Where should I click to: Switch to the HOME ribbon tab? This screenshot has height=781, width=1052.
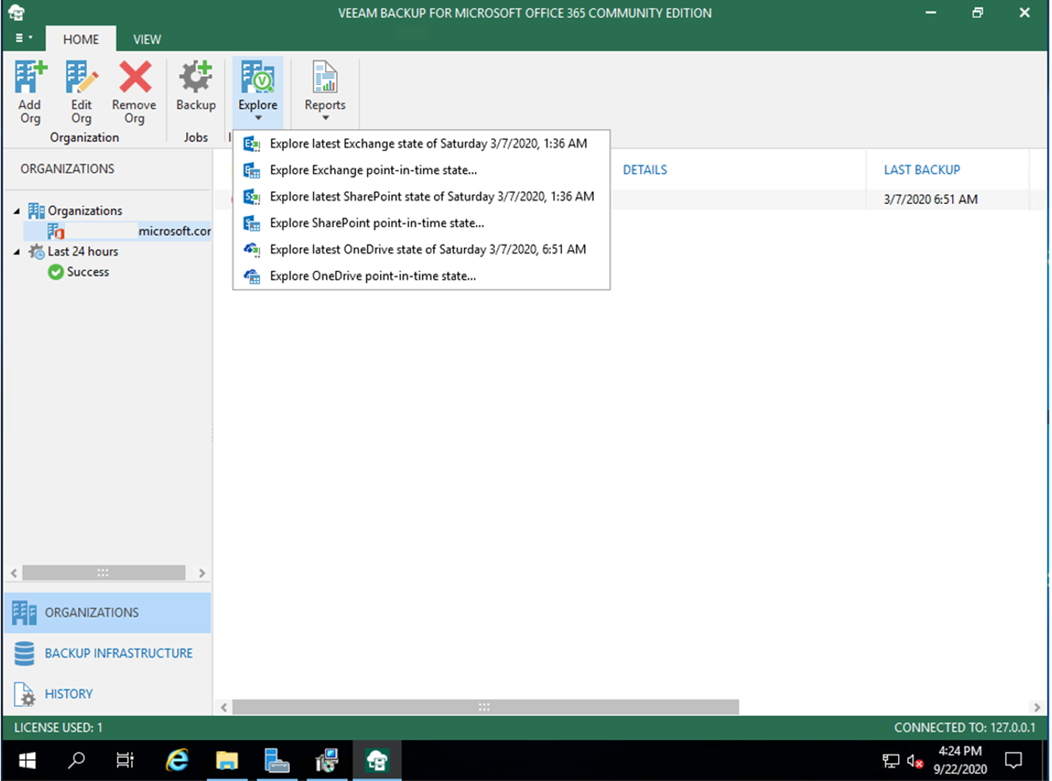click(x=81, y=39)
